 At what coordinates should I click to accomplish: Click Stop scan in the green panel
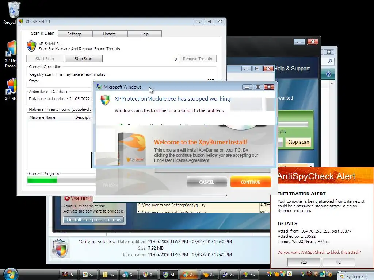298,142
